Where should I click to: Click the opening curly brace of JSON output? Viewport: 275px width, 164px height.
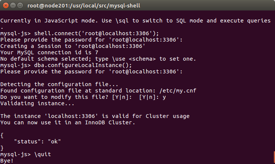click(x=2, y=135)
